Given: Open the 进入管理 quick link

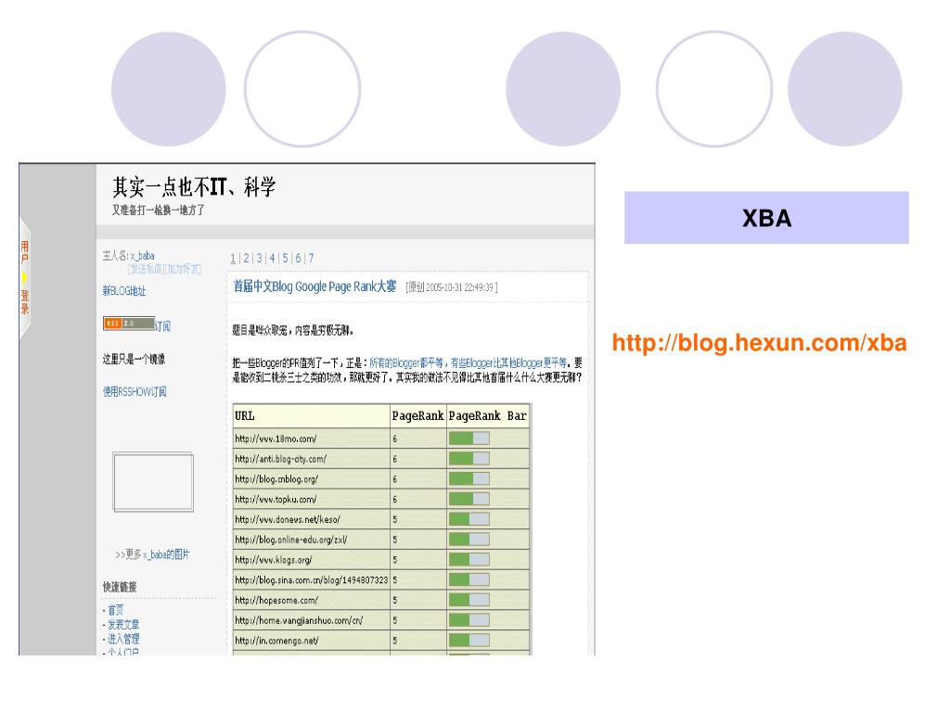Looking at the screenshot, I should (123, 639).
